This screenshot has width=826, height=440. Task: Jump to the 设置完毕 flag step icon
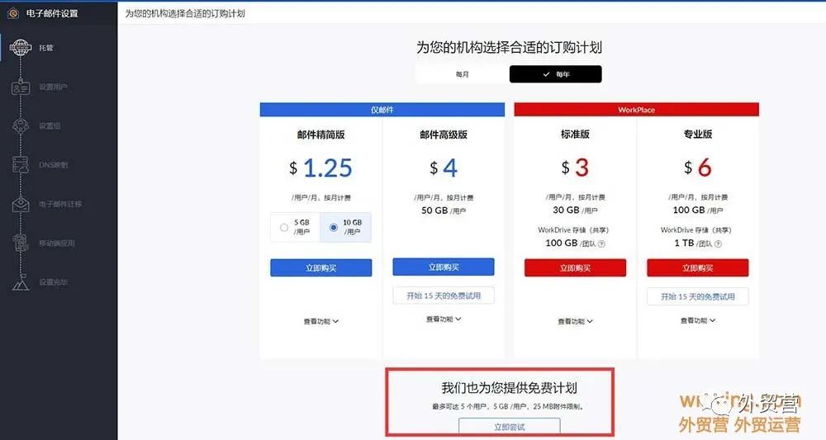pyautogui.click(x=21, y=282)
